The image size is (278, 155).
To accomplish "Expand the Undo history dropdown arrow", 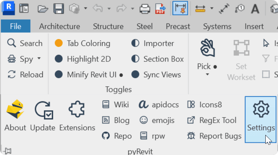I will tap(109, 8).
